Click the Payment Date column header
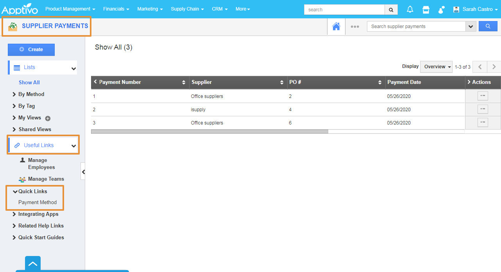The width and height of the screenshot is (501, 272). (x=404, y=82)
